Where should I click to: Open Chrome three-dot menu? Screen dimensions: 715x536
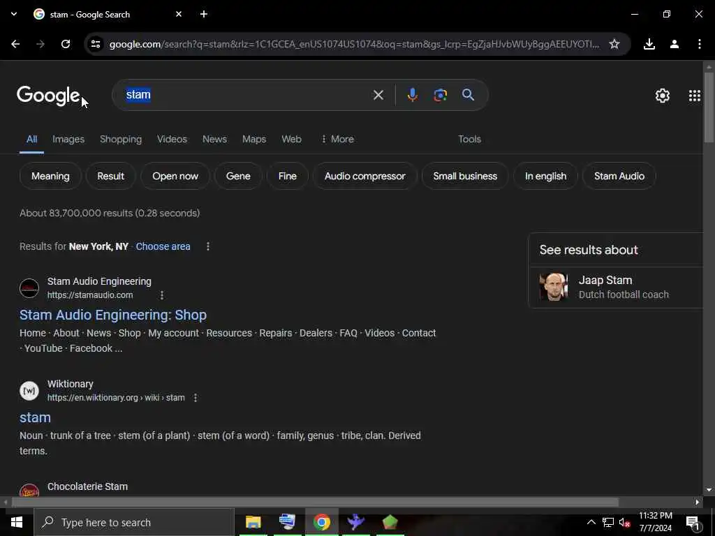700,44
